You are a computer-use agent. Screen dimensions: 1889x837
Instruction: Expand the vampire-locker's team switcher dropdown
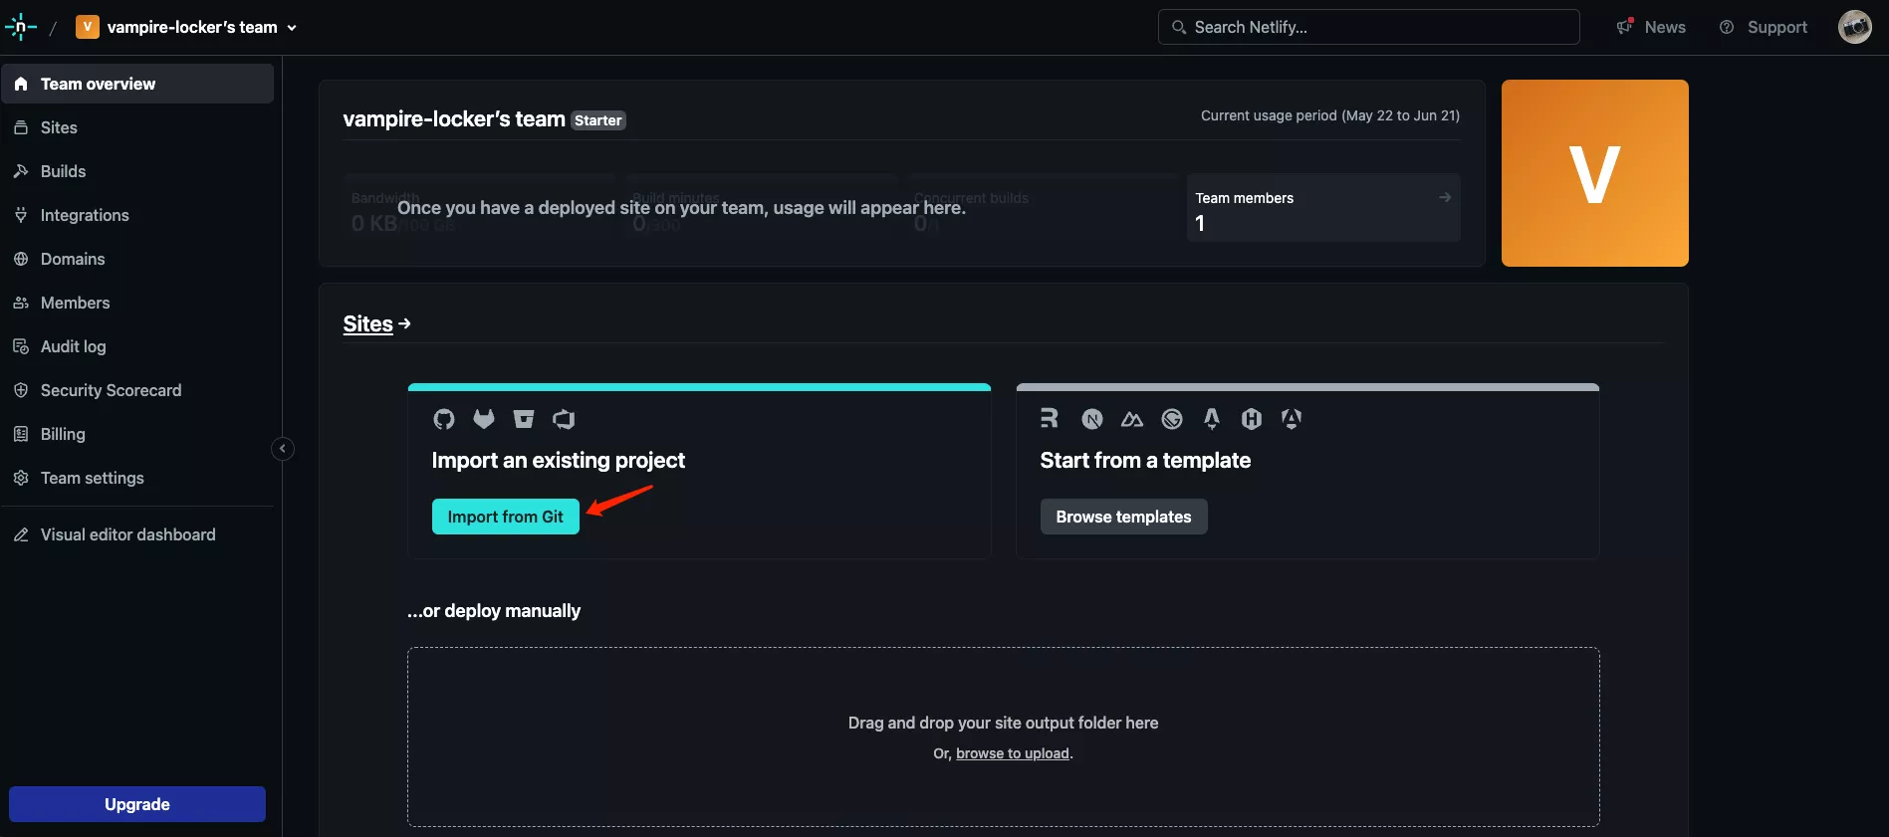pos(292,28)
